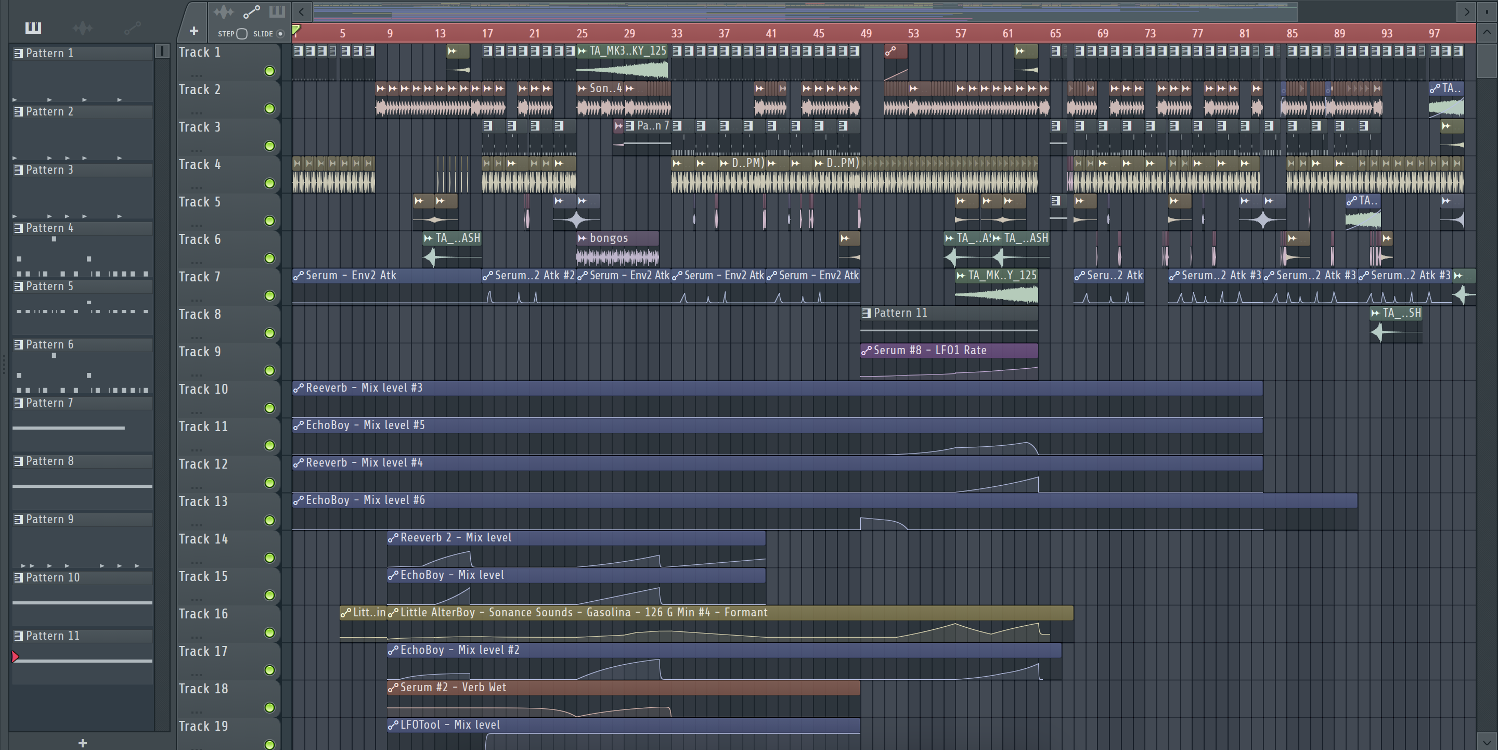This screenshot has width=1498, height=750.
Task: Select pattern clip focus icon in toolbar
Action: 277,11
